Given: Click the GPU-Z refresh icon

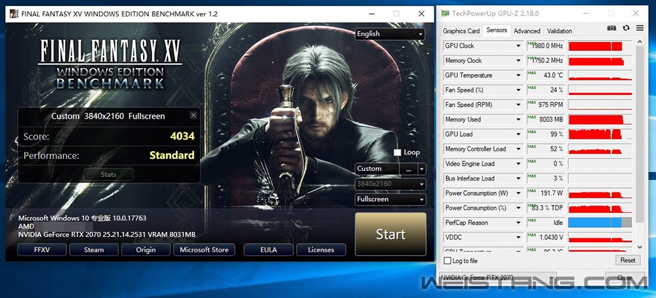Looking at the screenshot, I should click(x=626, y=28).
